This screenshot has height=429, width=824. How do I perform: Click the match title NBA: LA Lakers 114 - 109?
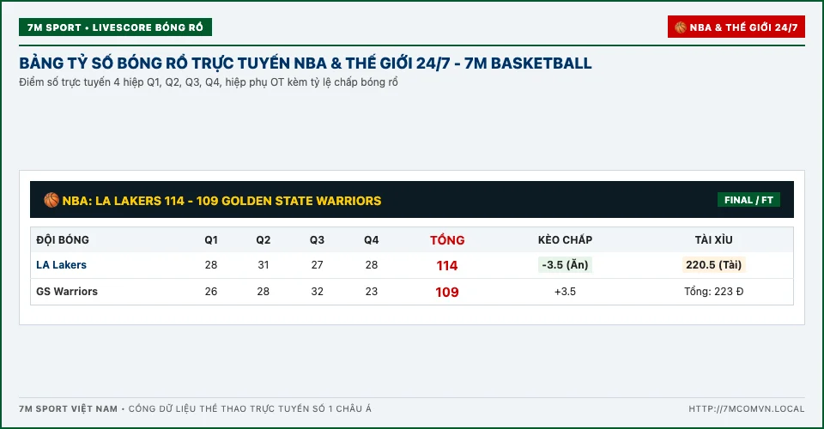coord(221,201)
